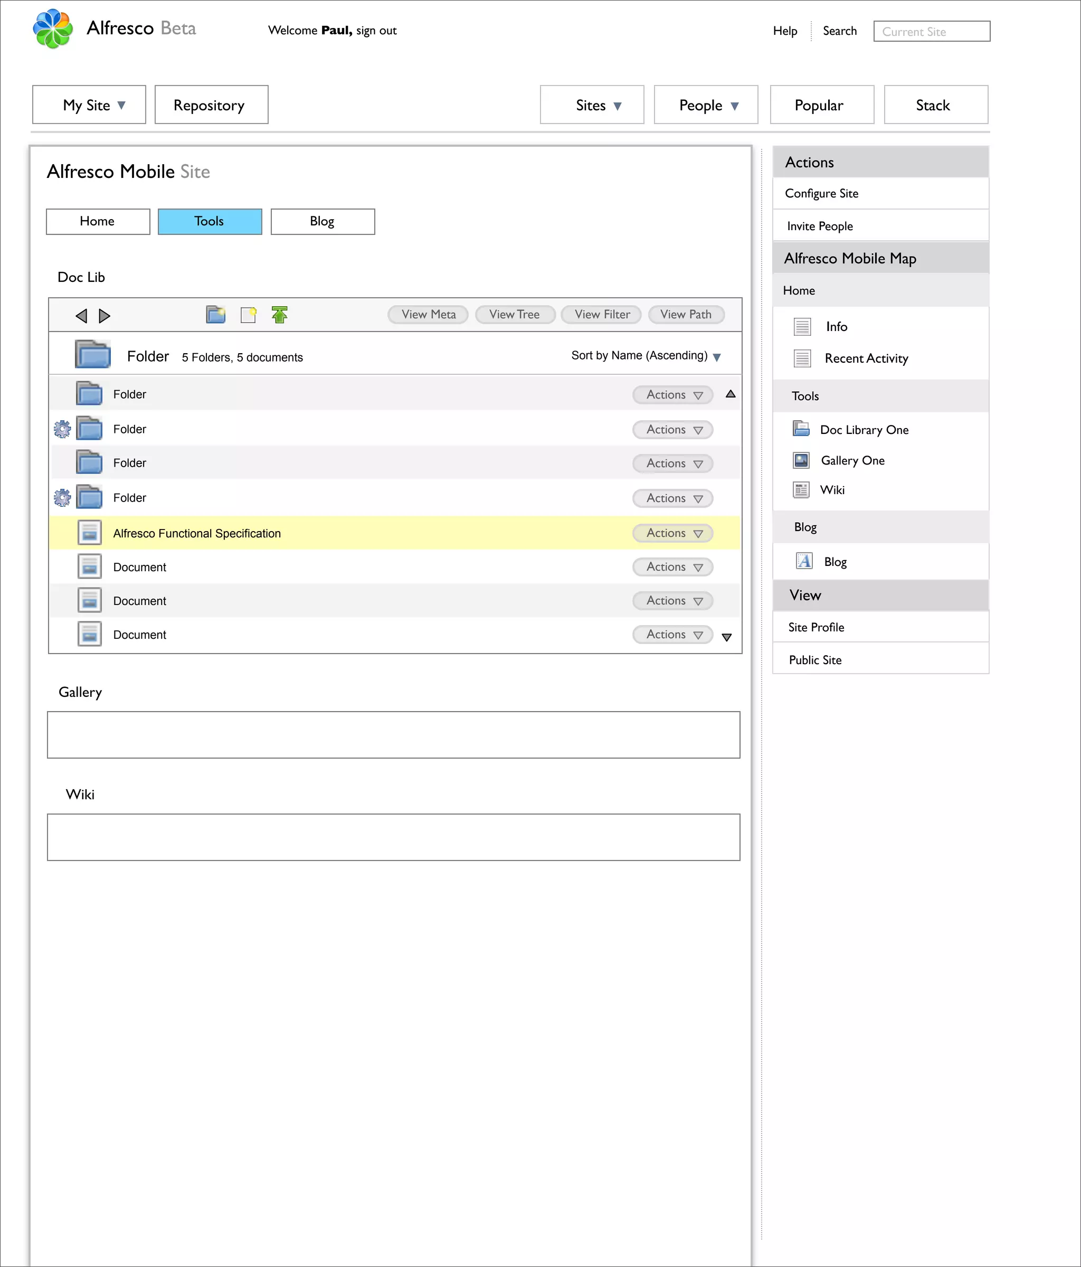The height and width of the screenshot is (1267, 1081).
Task: Select the highlighted Tools tab
Action: coord(210,221)
